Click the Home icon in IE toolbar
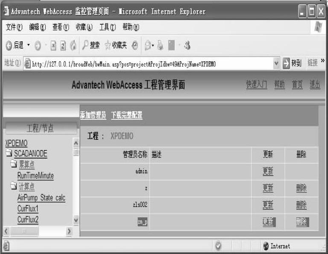The width and height of the screenshot is (328, 254). pos(73,45)
